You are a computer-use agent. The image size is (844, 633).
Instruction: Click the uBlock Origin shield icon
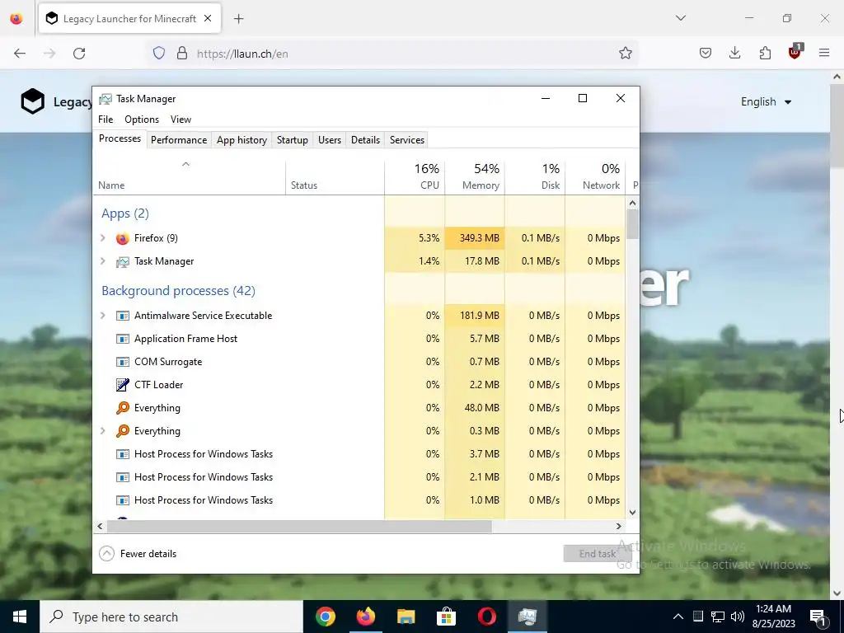tap(795, 52)
